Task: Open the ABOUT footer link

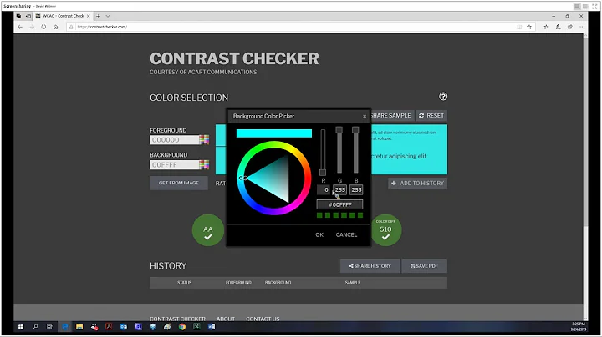Action: 226,319
